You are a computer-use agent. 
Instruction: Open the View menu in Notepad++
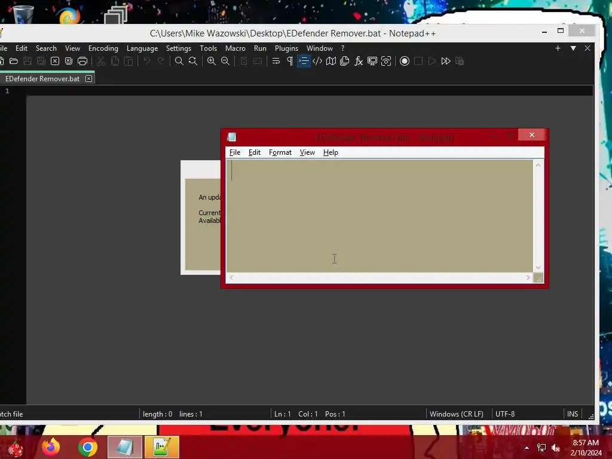(x=72, y=48)
